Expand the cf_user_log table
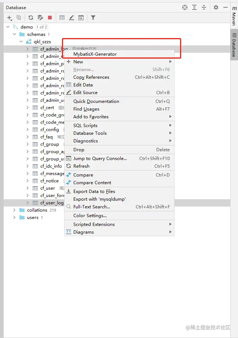The width and height of the screenshot is (238, 338). tap(28, 203)
